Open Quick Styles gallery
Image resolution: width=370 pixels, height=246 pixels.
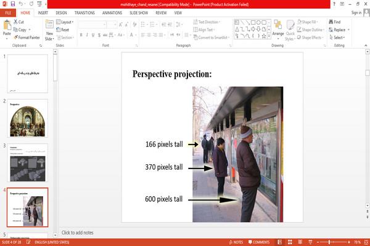(x=290, y=30)
